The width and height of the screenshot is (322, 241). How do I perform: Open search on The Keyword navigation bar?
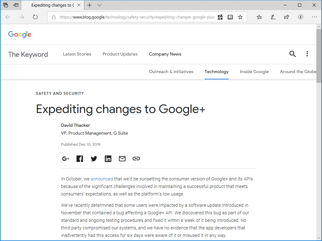click(292, 54)
